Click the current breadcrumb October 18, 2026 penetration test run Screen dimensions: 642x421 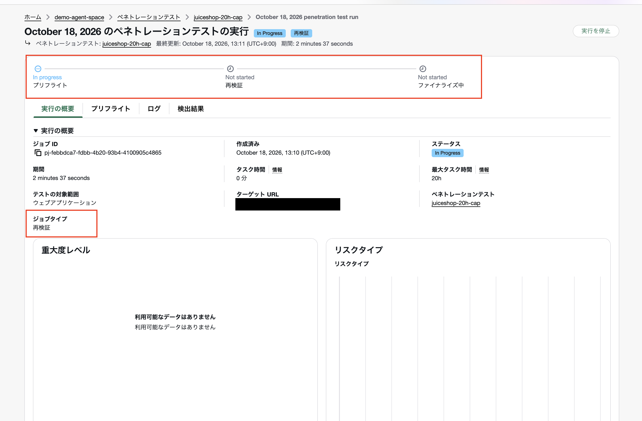click(x=307, y=17)
